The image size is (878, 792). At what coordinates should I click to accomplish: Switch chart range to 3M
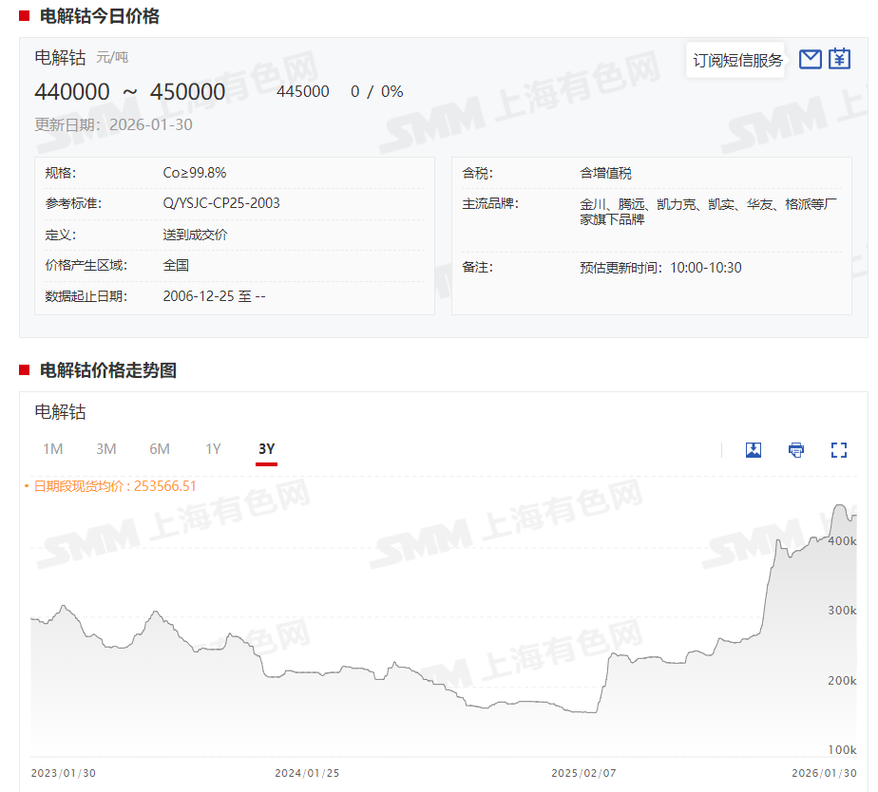[106, 448]
